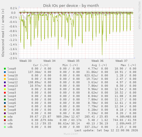Viewport: 142px width, 137px height.
Task: Click the loop12 Cur value '138.89u/ 0.00'
Action: click(x=40, y=82)
